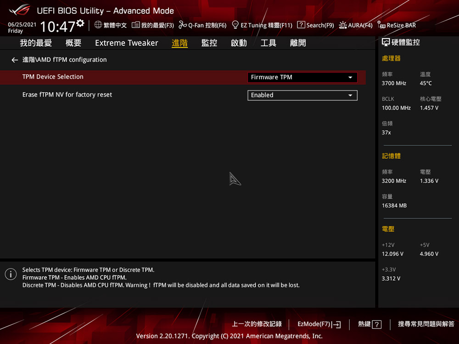Viewport: 459px width, 344px height.
Task: Click CPU temperature value 45°C
Action: [425, 83]
